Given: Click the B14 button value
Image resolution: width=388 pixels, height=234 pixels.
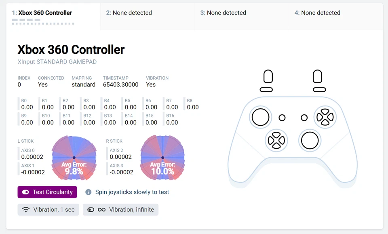Looking at the screenshot, I should (131, 122).
